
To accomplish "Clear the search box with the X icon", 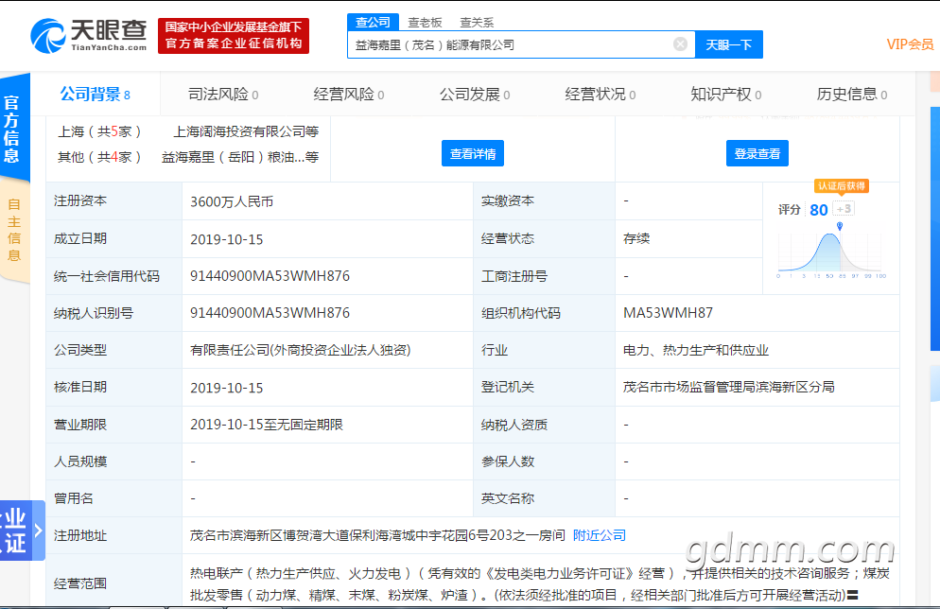I will coord(680,43).
